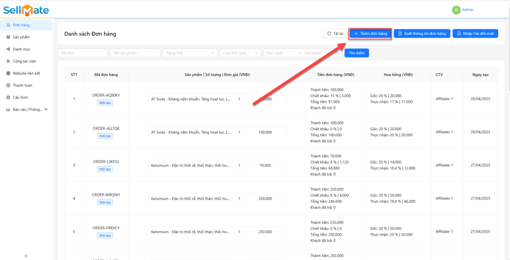Click the Cộng tác viên people icon
510x260 pixels.
8,61
